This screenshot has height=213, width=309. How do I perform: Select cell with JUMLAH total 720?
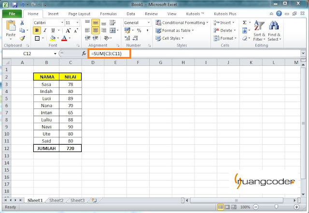(x=70, y=149)
